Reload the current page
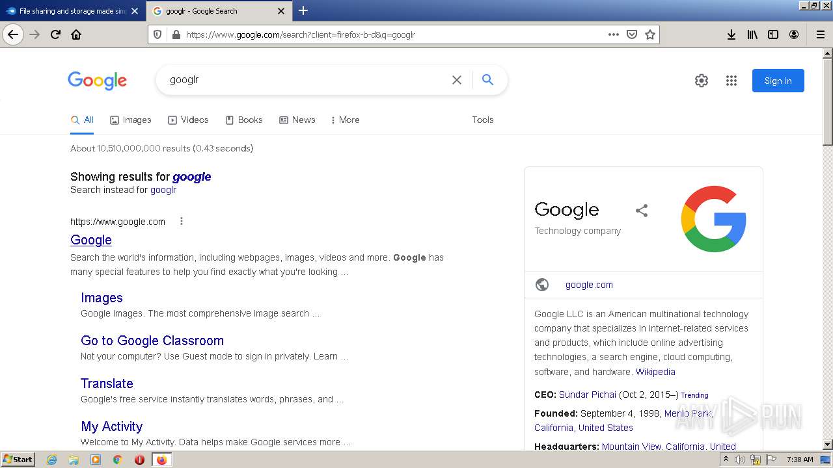The height and width of the screenshot is (468, 833). point(55,34)
